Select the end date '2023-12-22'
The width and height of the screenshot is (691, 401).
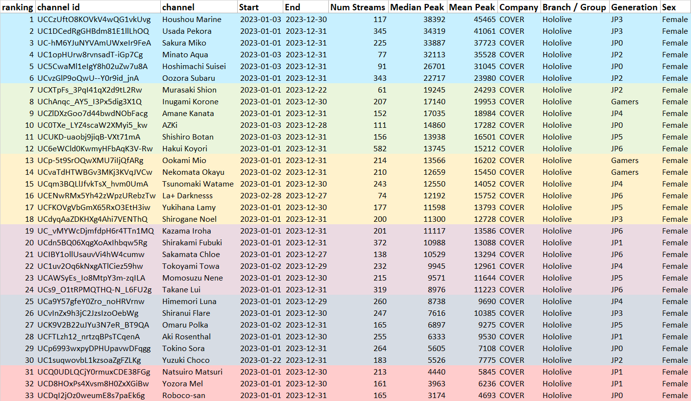click(x=306, y=90)
